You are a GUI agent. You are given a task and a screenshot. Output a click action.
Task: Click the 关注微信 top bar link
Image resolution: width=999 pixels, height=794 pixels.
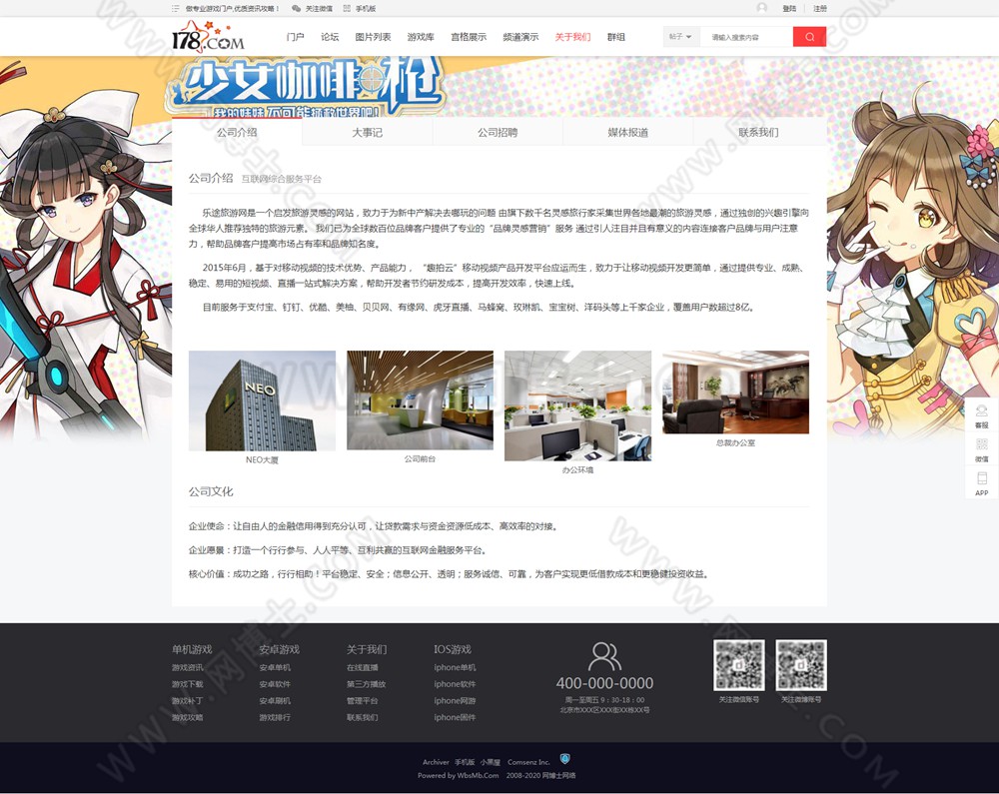(319, 8)
